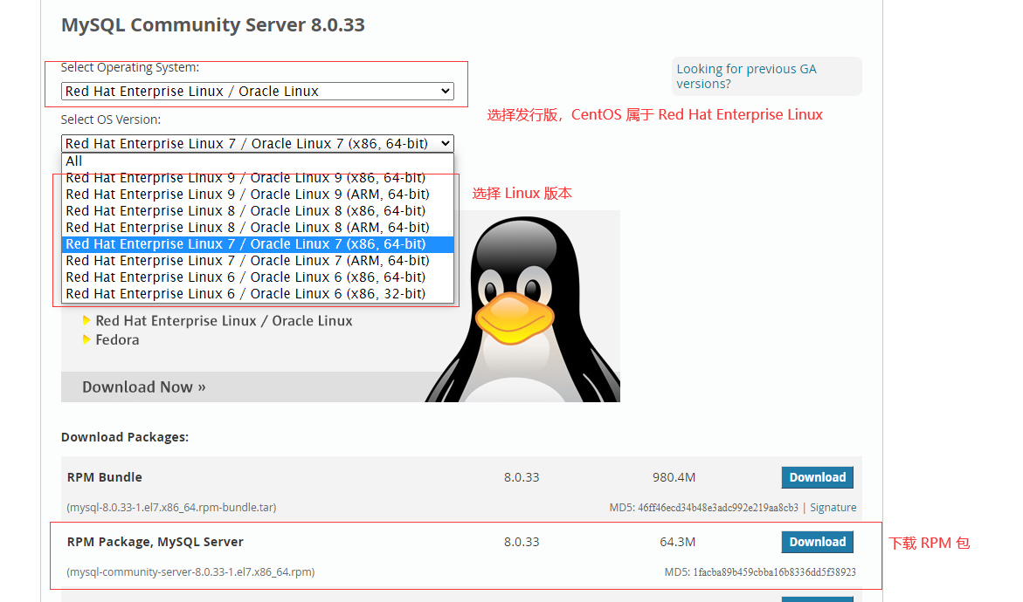
Task: Choose Red Hat Enterprise Linux 8 (x86, 64-bit)
Action: pos(257,211)
